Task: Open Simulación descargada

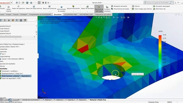Action: [162, 6]
